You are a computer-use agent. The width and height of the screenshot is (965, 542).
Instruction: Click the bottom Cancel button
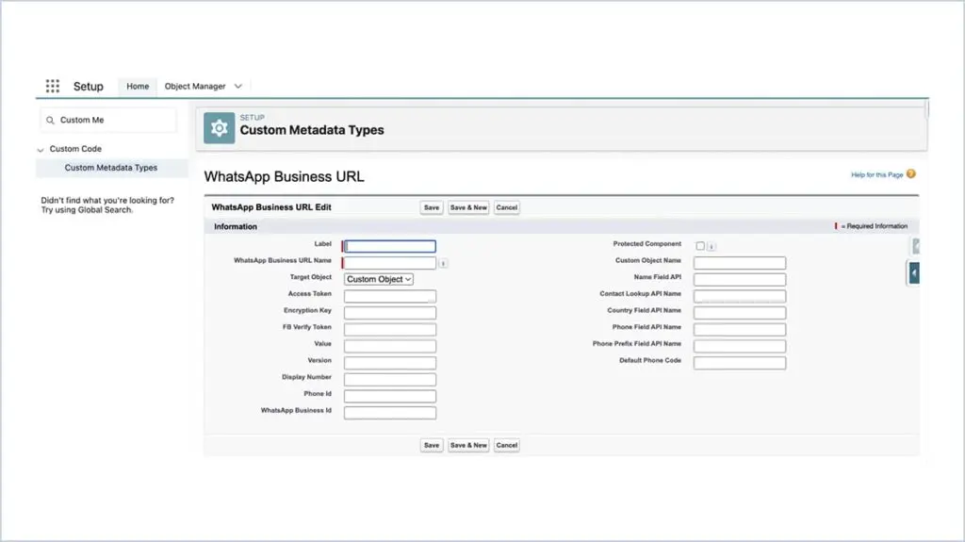tap(506, 445)
